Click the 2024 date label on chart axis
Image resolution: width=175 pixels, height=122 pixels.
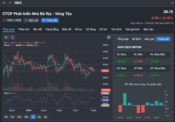coord(28,111)
